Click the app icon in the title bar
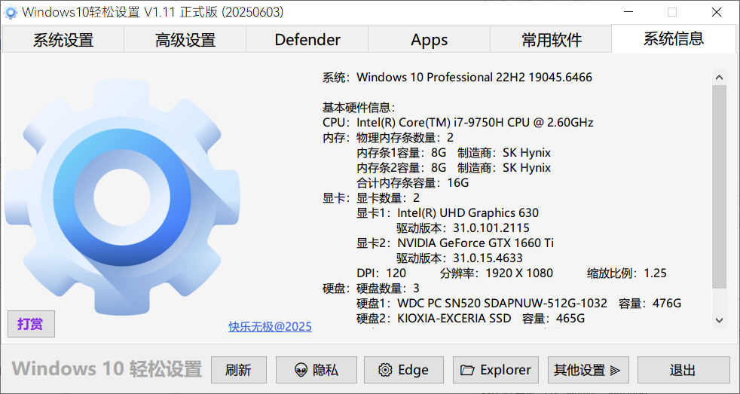The width and height of the screenshot is (740, 394). pos(11,13)
